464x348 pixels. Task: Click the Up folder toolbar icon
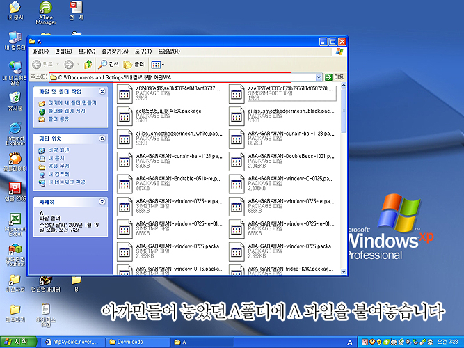(88, 64)
